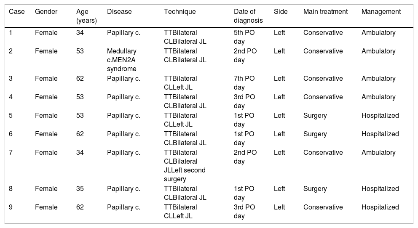Click case number 9 cell
The image size is (418, 228).
(x=11, y=207)
